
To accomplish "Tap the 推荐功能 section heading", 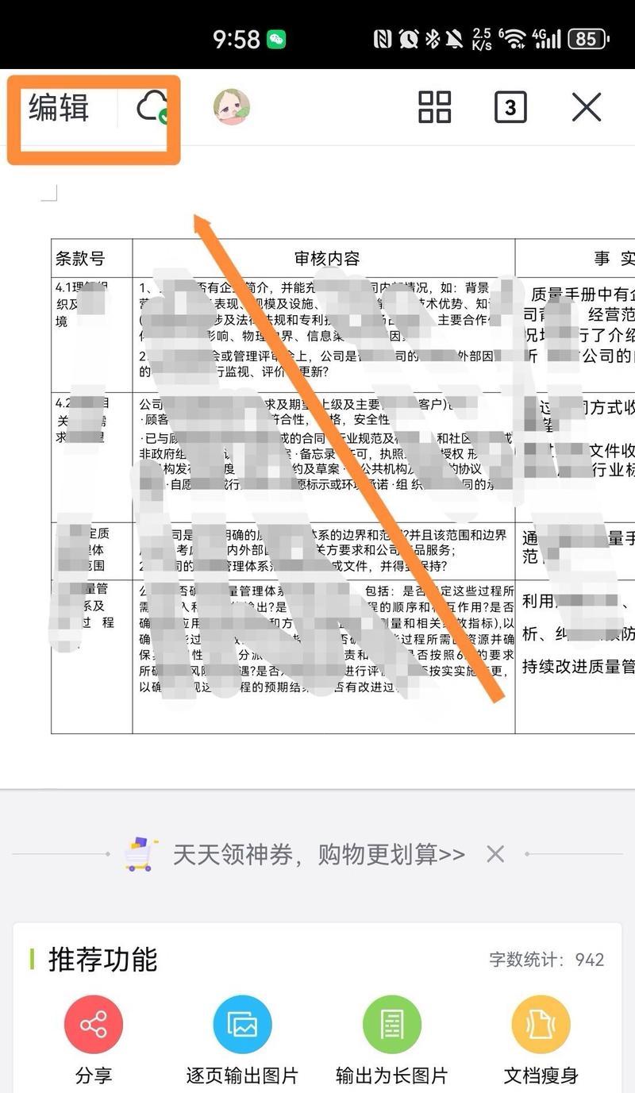I will click(103, 960).
